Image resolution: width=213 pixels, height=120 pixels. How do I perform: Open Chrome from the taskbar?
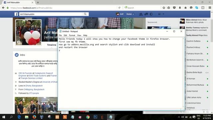pyautogui.click(x=88, y=117)
